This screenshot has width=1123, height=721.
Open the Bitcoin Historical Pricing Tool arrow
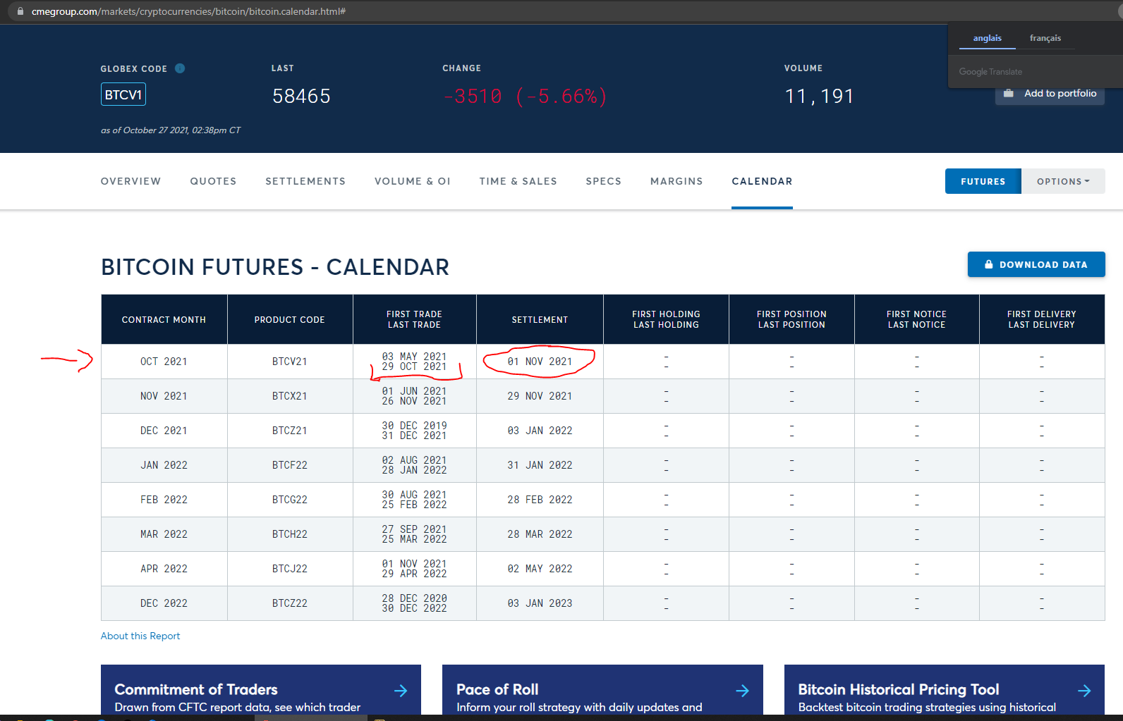[x=1084, y=691]
